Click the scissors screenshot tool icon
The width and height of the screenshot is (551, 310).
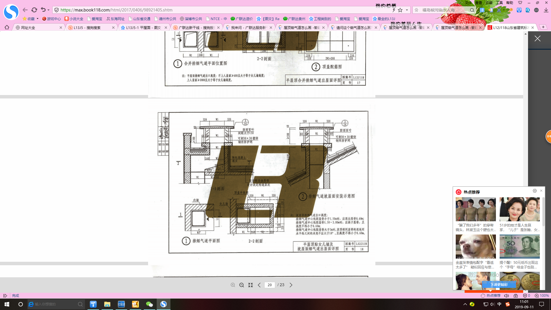pos(499,10)
